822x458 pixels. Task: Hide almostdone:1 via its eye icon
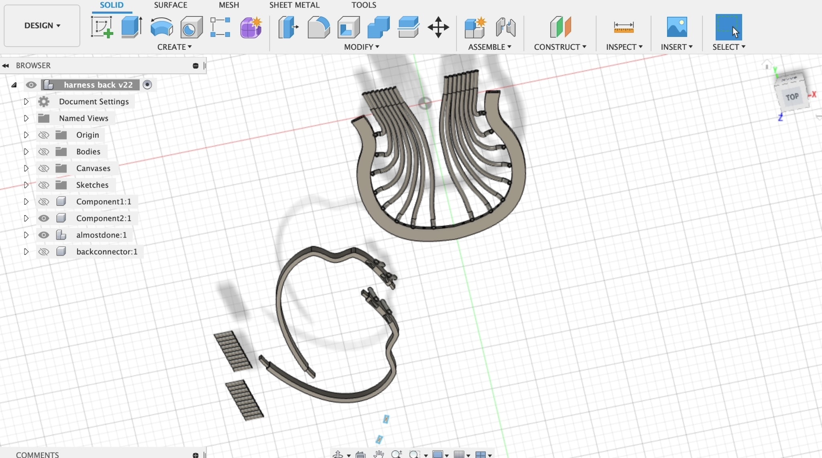click(x=44, y=235)
